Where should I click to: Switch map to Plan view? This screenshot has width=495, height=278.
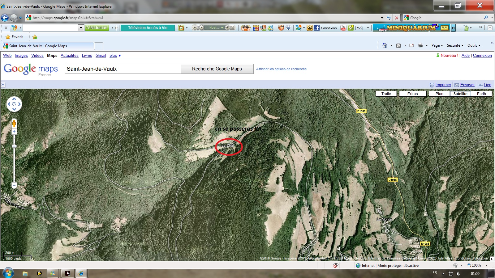point(439,94)
